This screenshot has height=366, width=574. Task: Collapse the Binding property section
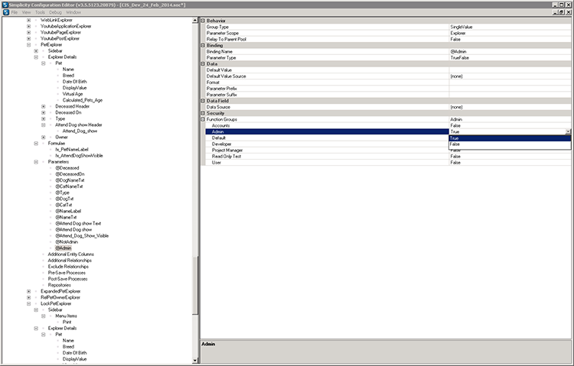click(203, 45)
